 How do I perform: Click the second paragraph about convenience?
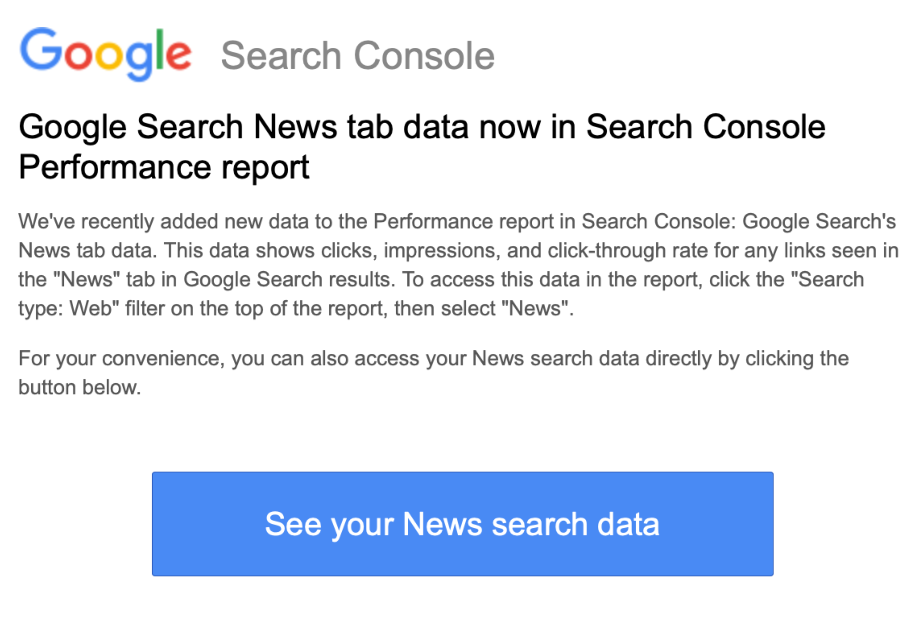[432, 371]
